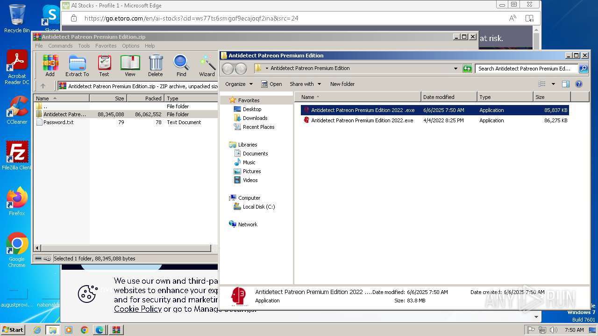Click the Explorer help question-mark icon
598x336 pixels.
click(x=579, y=84)
